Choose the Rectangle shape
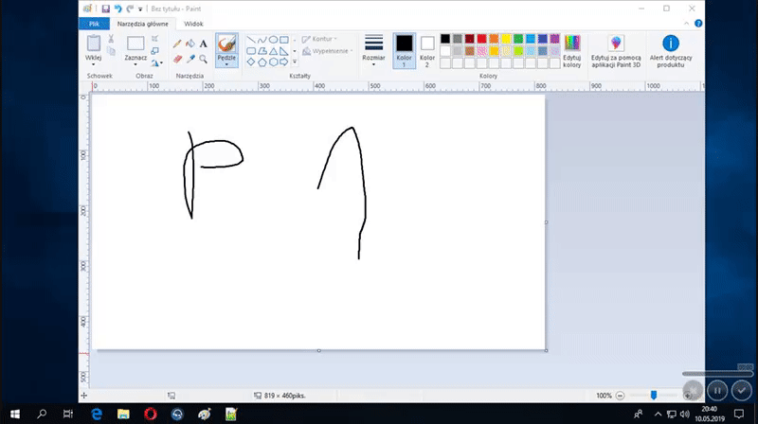The width and height of the screenshot is (758, 424). (284, 40)
